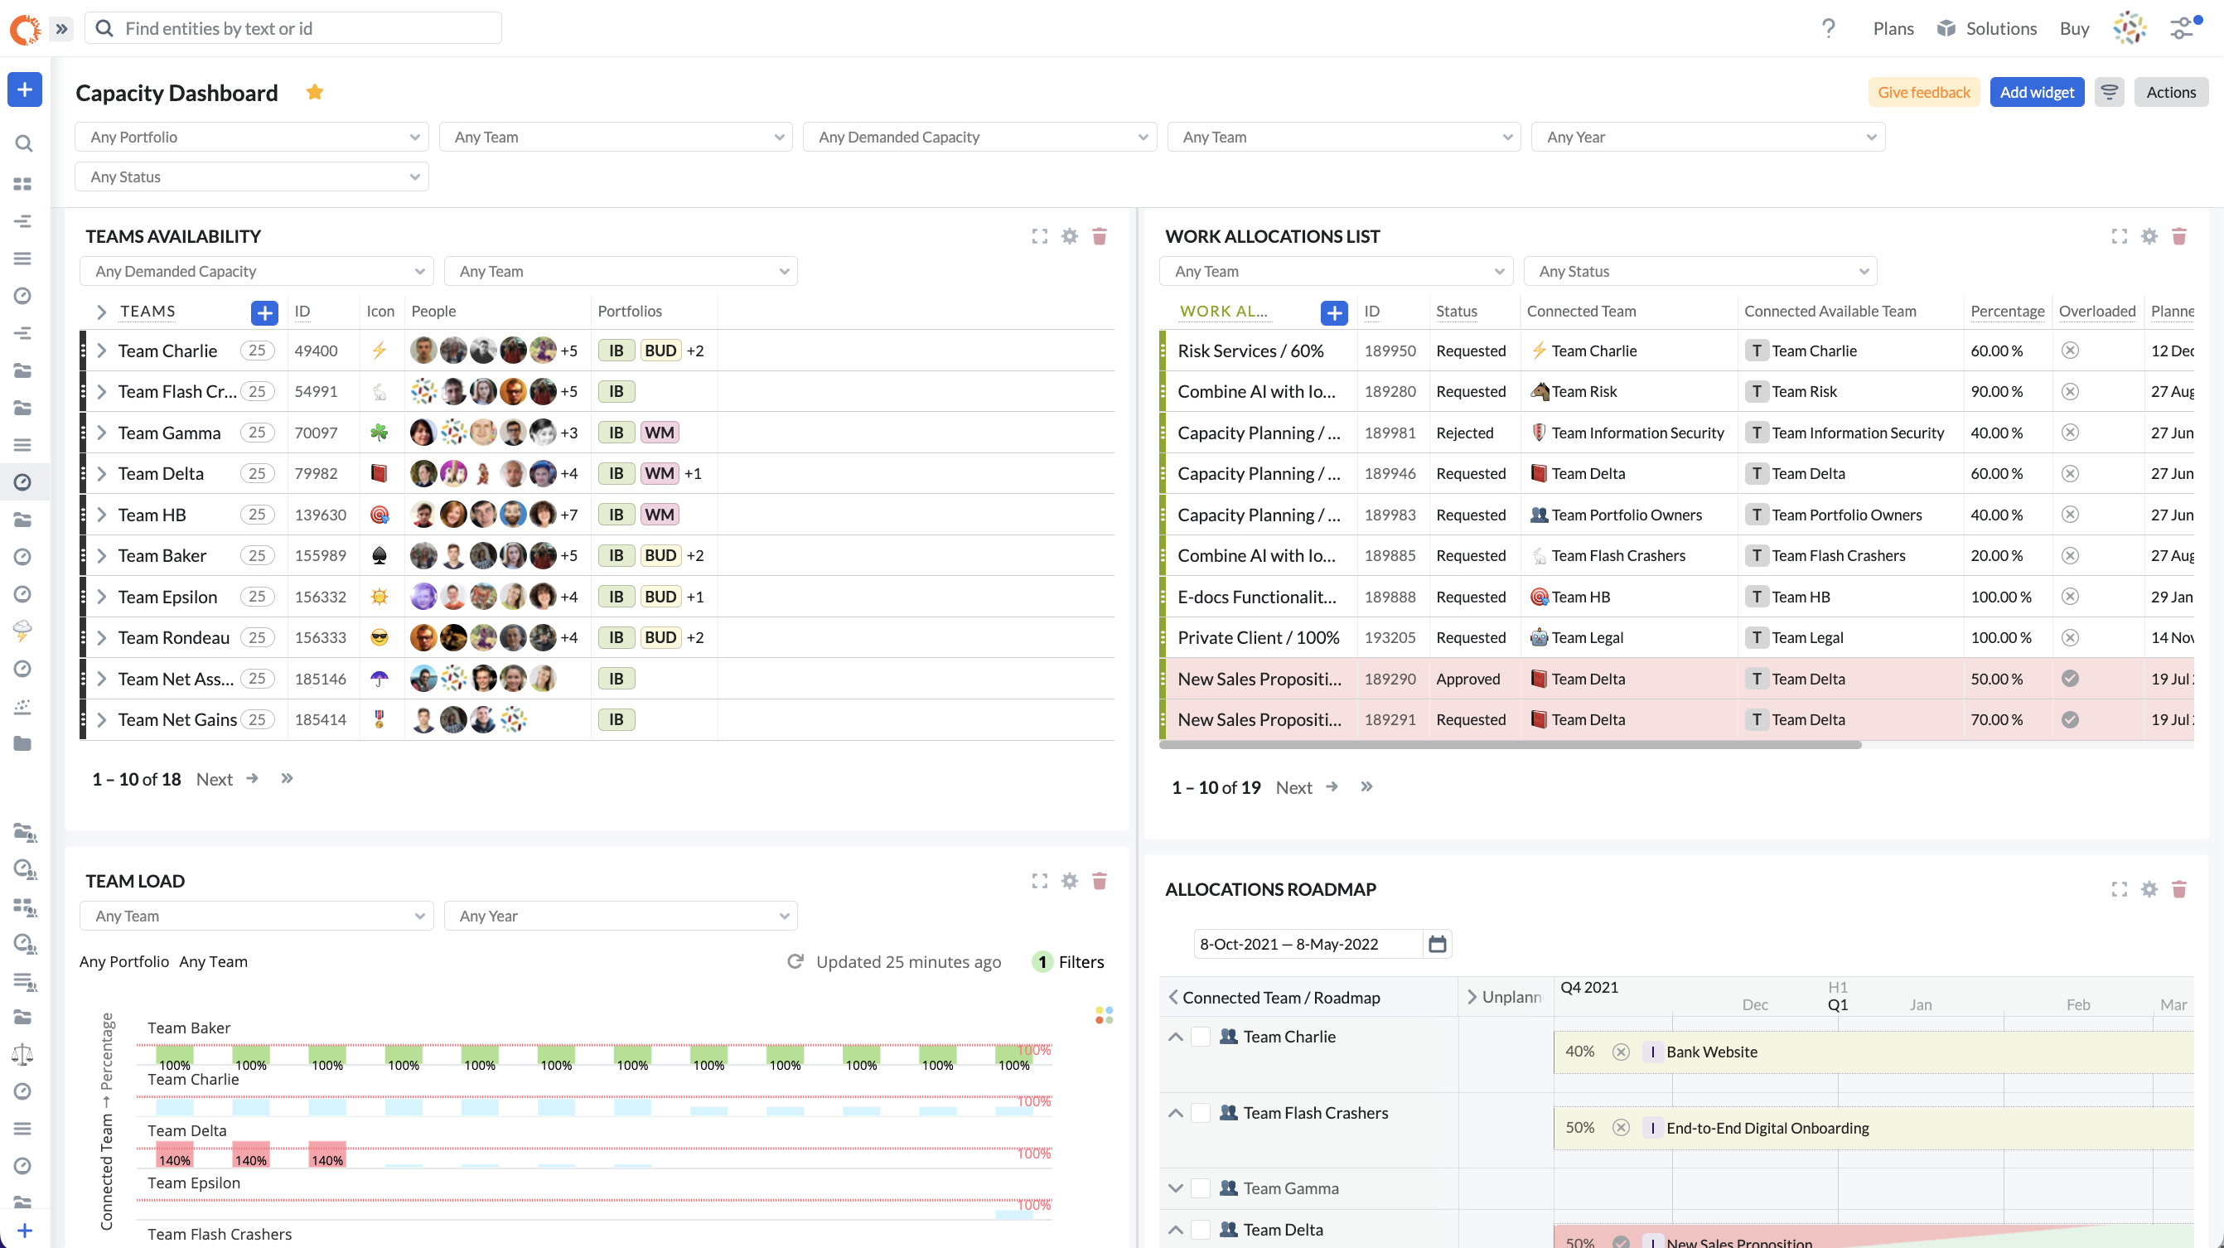2224x1248 pixels.
Task: Expand the Team Gamma row in Teams Availability
Action: click(x=102, y=433)
